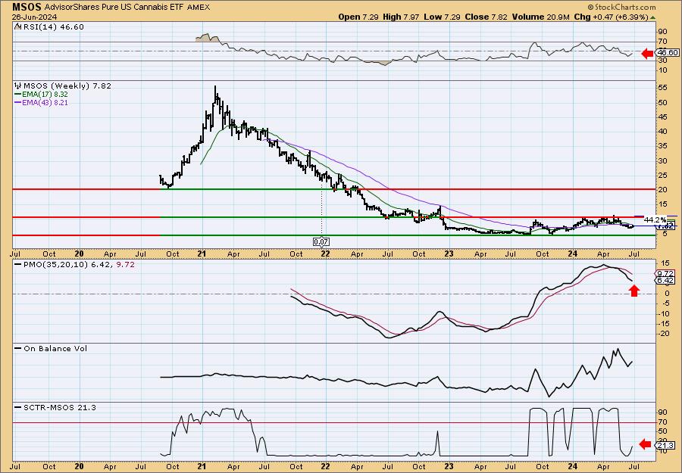Click the 35 price axis label
Viewport: 682px width, 473px height.
(663, 146)
